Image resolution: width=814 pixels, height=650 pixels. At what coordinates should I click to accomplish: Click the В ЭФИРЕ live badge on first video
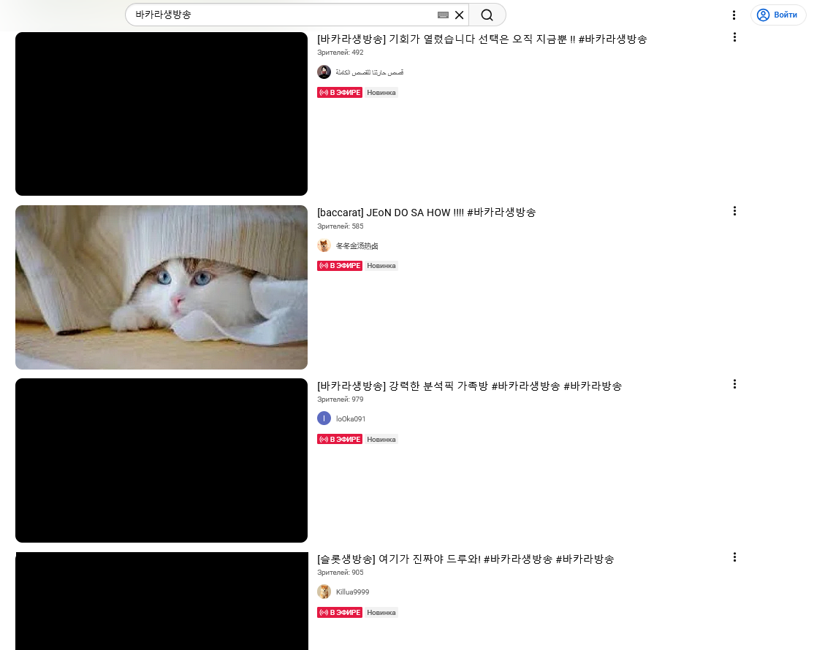(340, 93)
